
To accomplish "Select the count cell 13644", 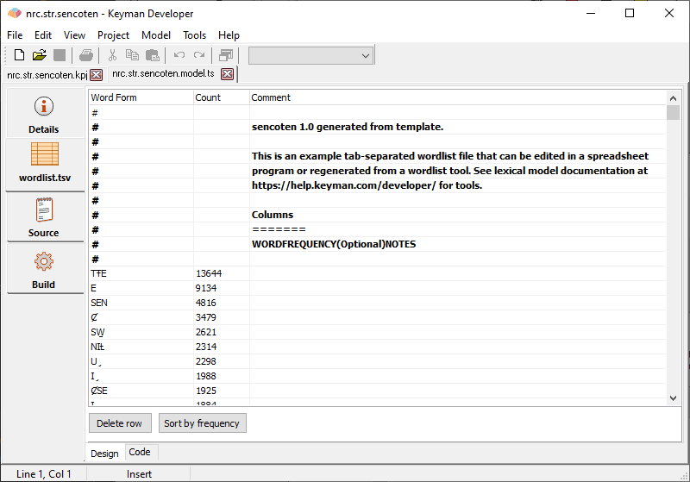I will [x=222, y=273].
